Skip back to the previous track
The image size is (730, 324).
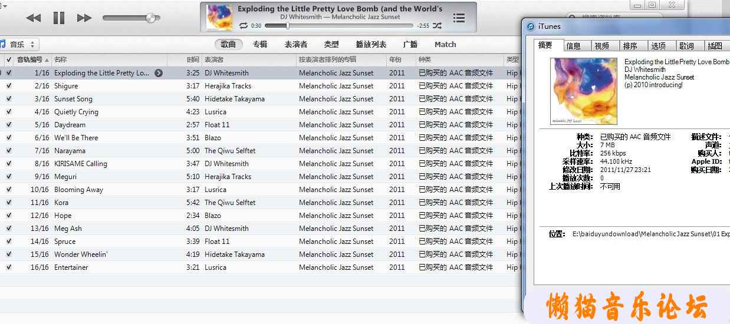[x=34, y=18]
